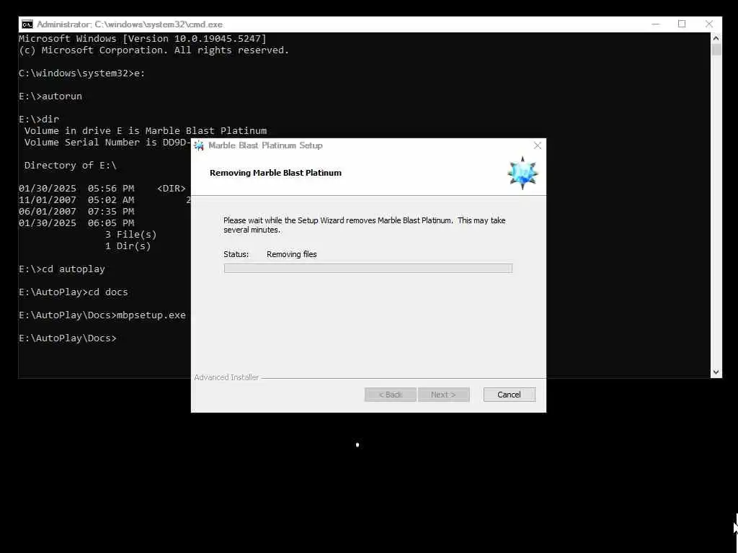Click the 'Advanced Installer' label
This screenshot has width=738, height=553.
(x=226, y=377)
